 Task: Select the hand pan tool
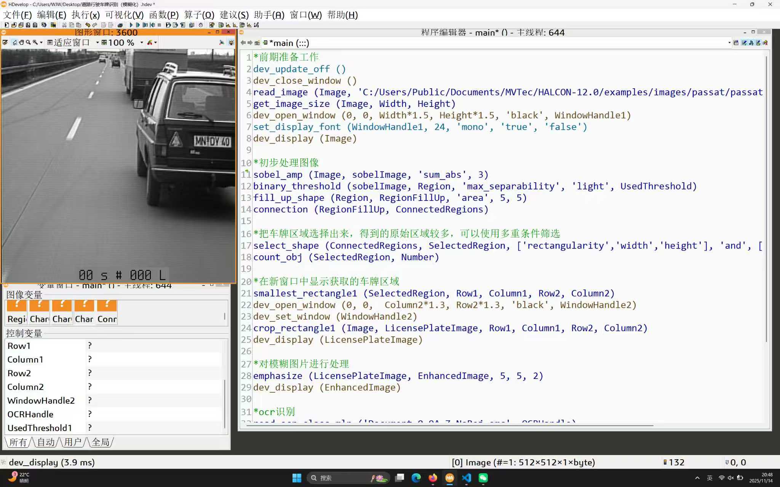pyautogui.click(x=21, y=43)
